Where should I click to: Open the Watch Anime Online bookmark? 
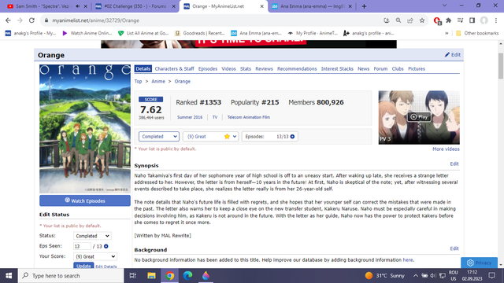(87, 33)
